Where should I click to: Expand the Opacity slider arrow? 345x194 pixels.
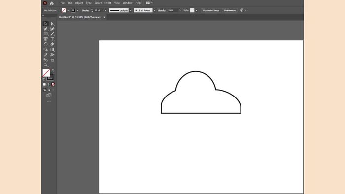point(180,10)
